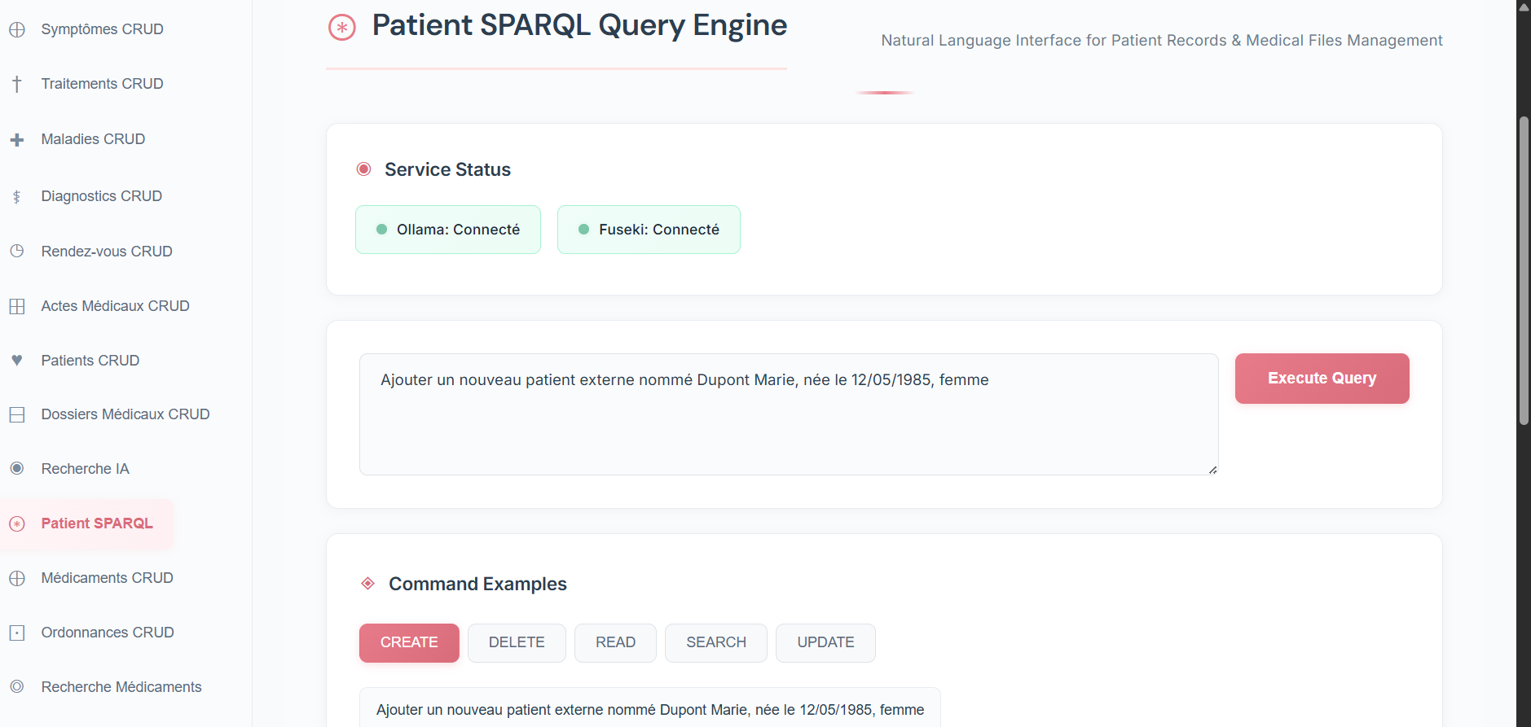Image resolution: width=1531 pixels, height=727 pixels.
Task: Navigate to Diagnostics CRUD
Action: coord(101,196)
